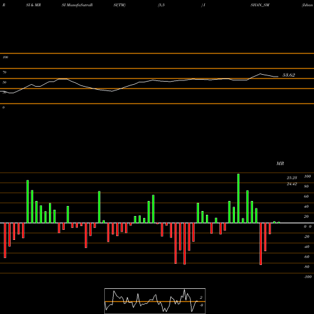Click the 60 label on the MR axis
This screenshot has width=314, height=314.
306,197
